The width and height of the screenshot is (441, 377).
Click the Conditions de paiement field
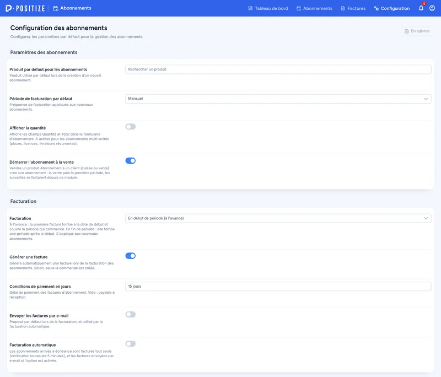pos(278,286)
